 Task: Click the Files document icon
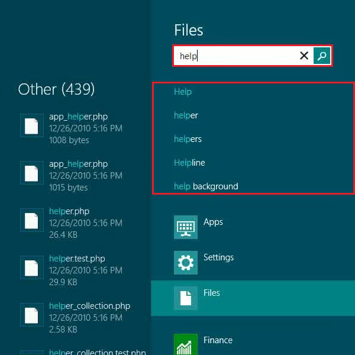[x=186, y=298]
